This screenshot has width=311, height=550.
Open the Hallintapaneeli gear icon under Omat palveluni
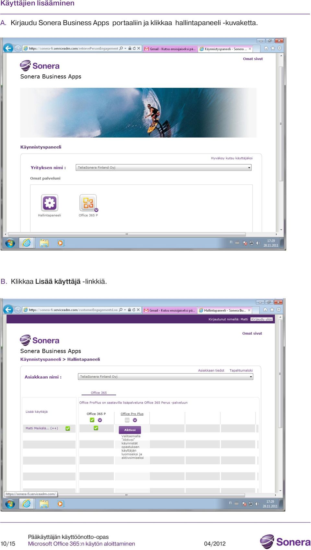pyautogui.click(x=50, y=203)
